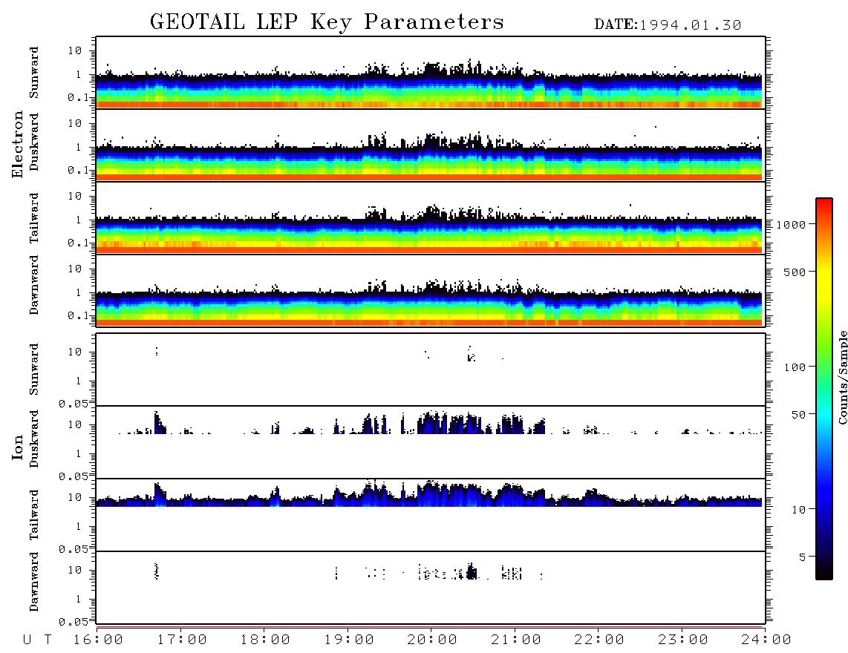Click the Ion Tailward spectrogram data

(429, 493)
